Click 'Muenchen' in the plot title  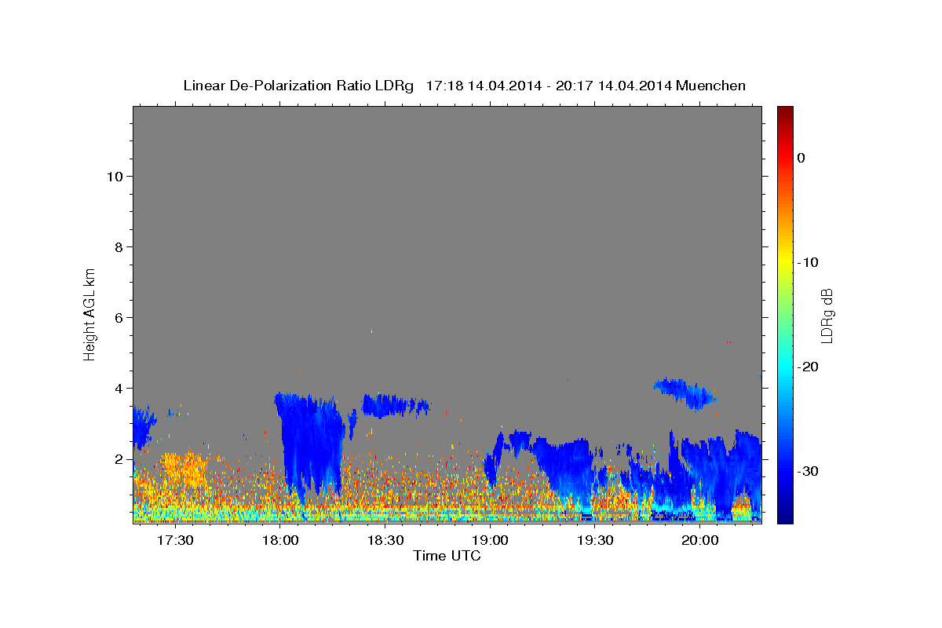(711, 86)
